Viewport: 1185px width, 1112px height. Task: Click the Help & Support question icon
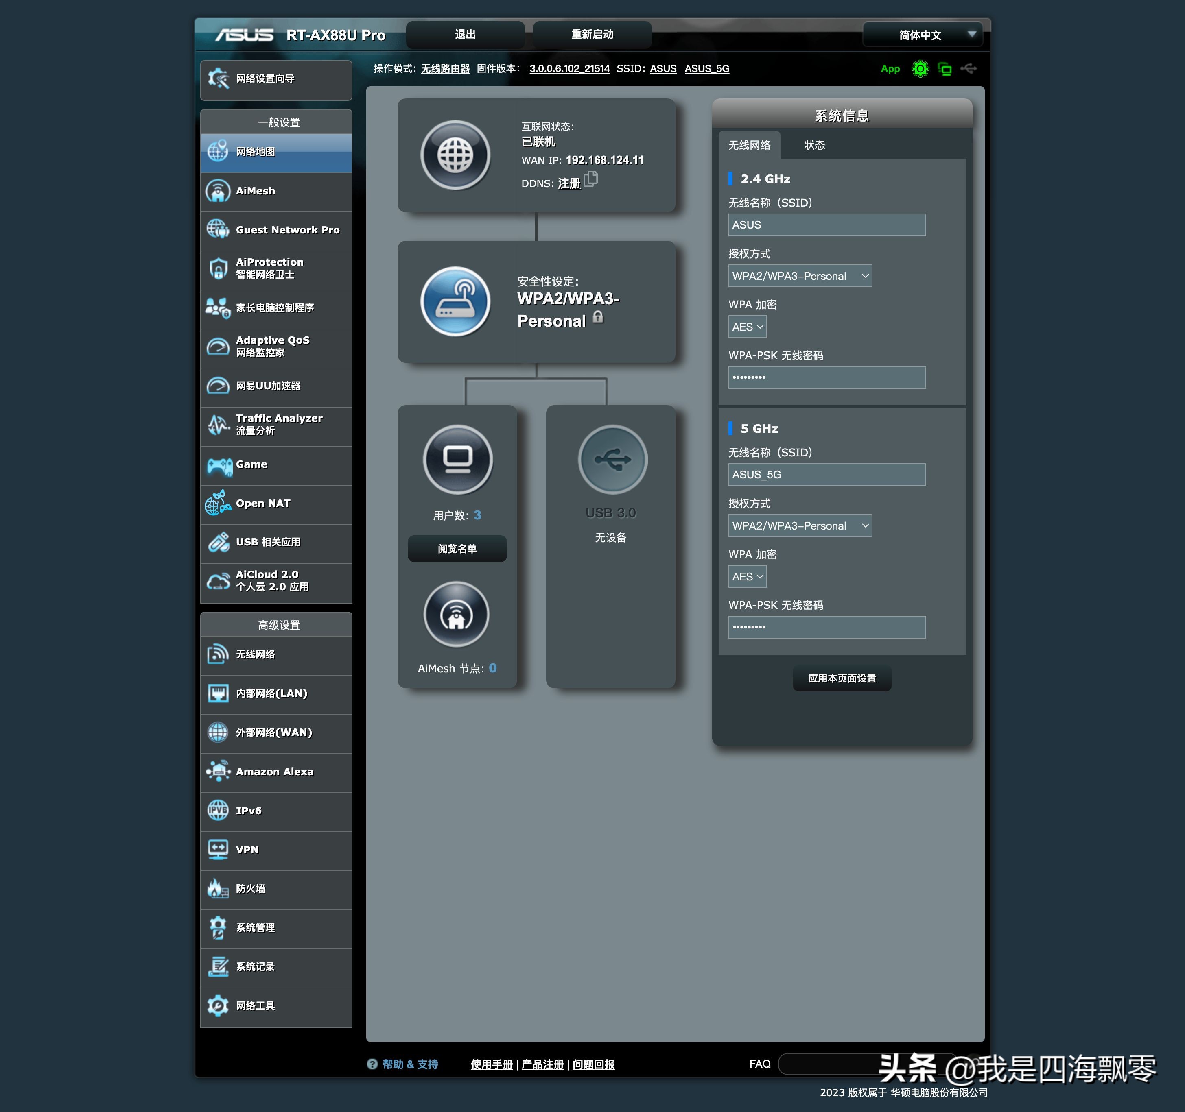coord(372,1064)
